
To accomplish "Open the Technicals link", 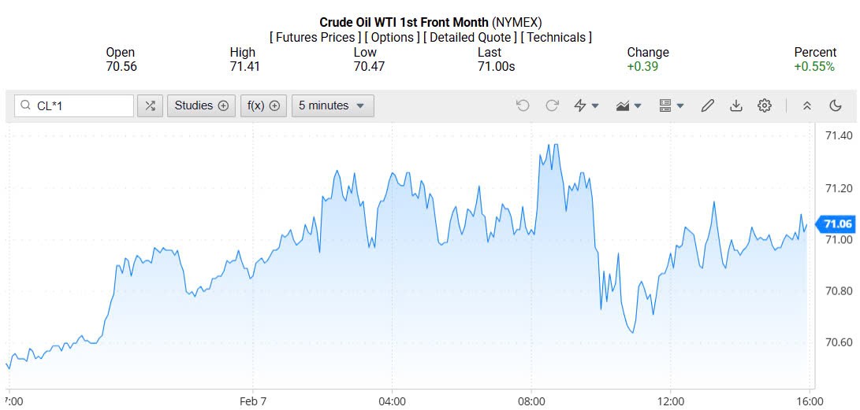I will tap(557, 37).
